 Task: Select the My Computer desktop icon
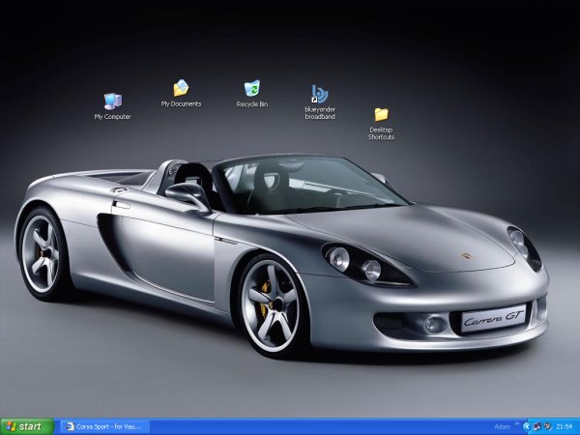[x=112, y=101]
